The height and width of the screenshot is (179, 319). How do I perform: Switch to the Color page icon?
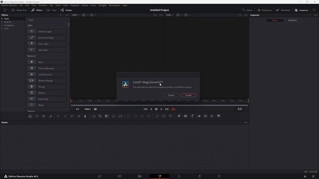[179, 177]
